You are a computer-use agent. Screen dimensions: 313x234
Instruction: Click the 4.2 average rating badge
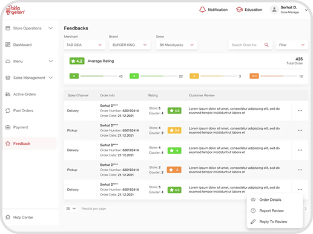77,61
